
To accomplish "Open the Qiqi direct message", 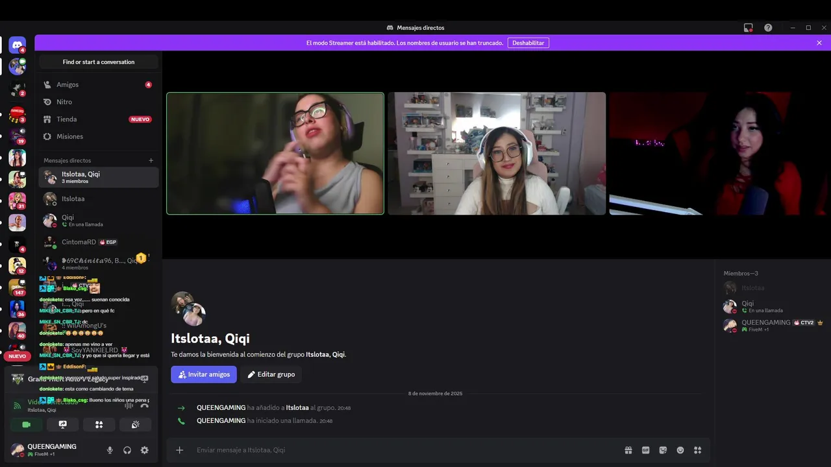I will click(99, 221).
